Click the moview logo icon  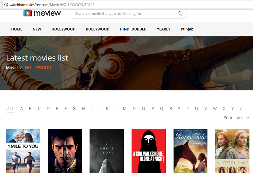point(28,13)
